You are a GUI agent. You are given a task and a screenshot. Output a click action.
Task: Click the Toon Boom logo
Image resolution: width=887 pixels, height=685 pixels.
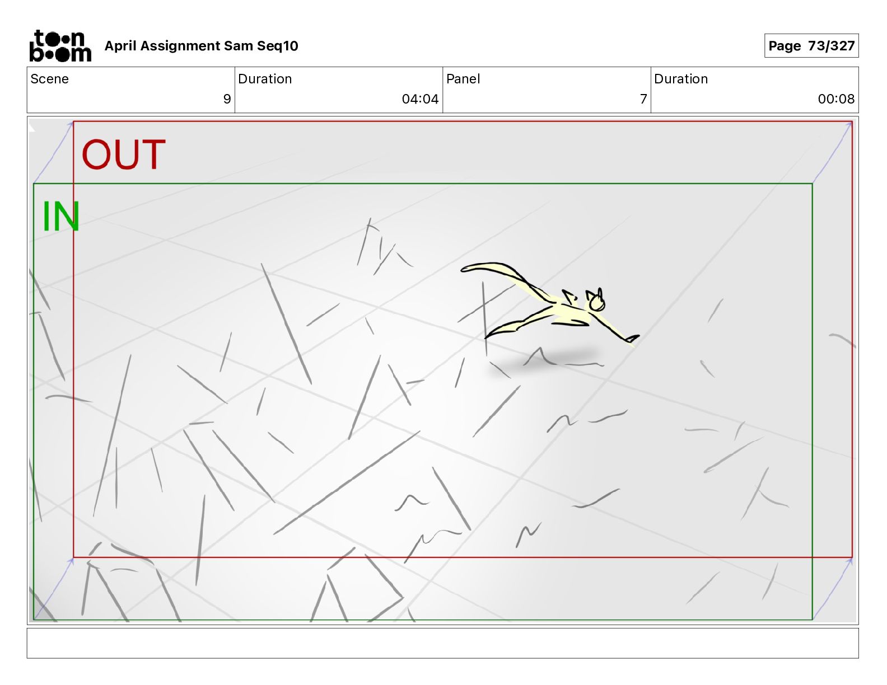(x=60, y=46)
